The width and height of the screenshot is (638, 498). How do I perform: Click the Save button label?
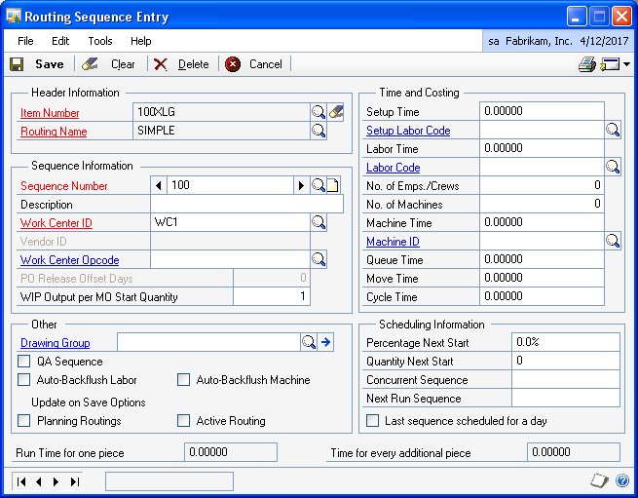(x=50, y=64)
